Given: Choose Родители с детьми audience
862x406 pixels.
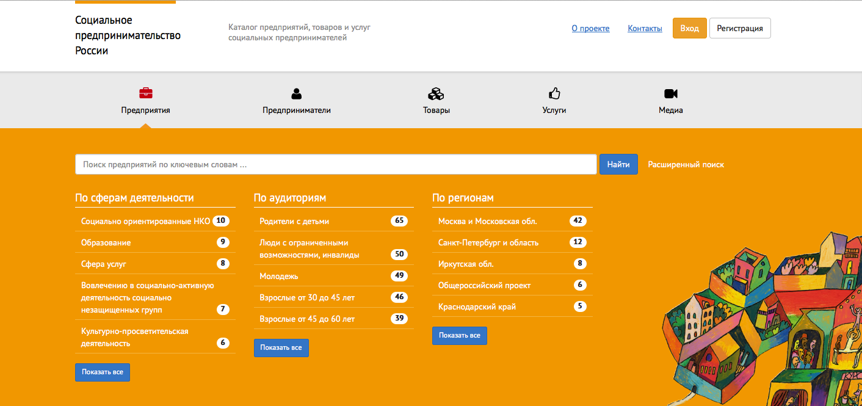Looking at the screenshot, I should pos(334,221).
